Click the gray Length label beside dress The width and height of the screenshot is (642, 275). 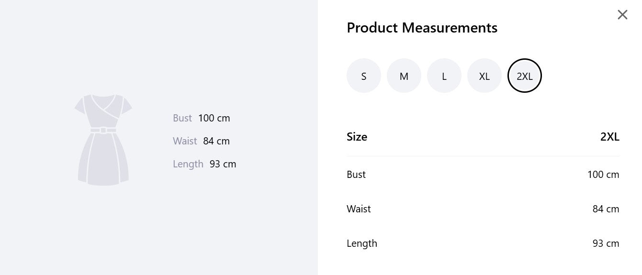(188, 164)
